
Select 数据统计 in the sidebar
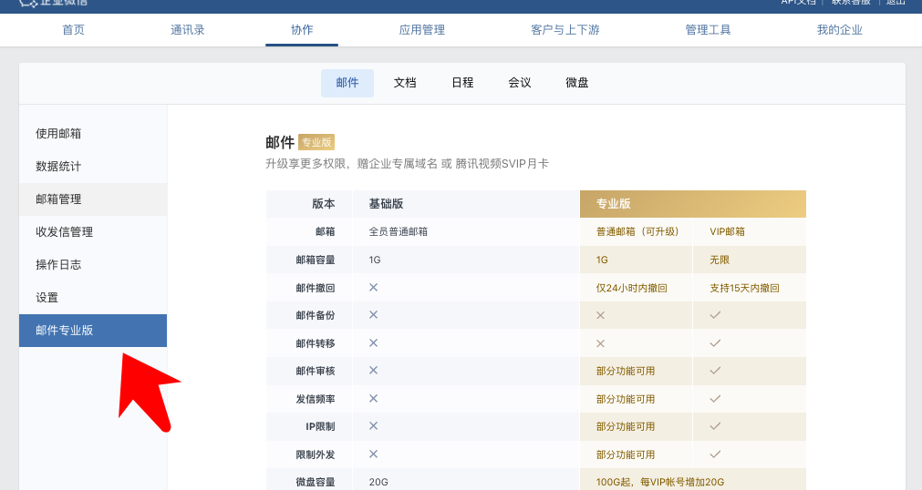pos(58,167)
